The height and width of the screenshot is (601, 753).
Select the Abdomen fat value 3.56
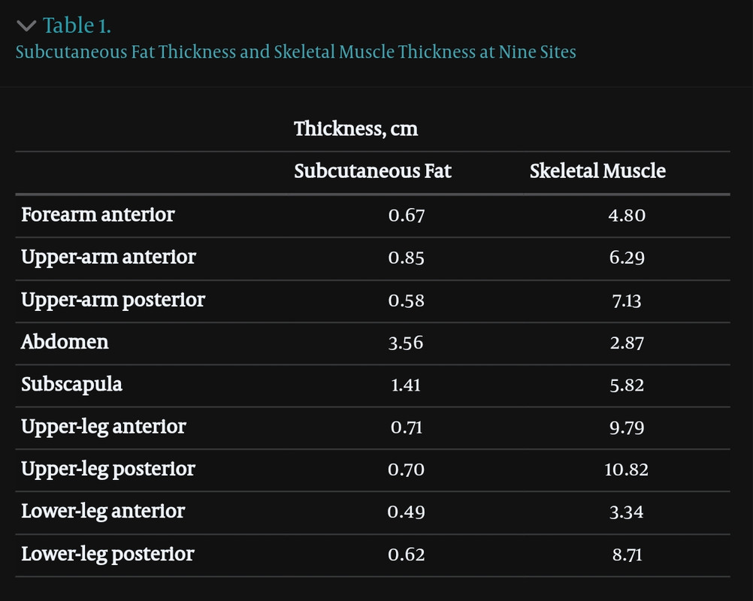[406, 343]
